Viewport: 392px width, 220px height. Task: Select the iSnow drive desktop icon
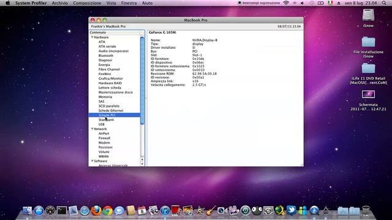click(368, 15)
